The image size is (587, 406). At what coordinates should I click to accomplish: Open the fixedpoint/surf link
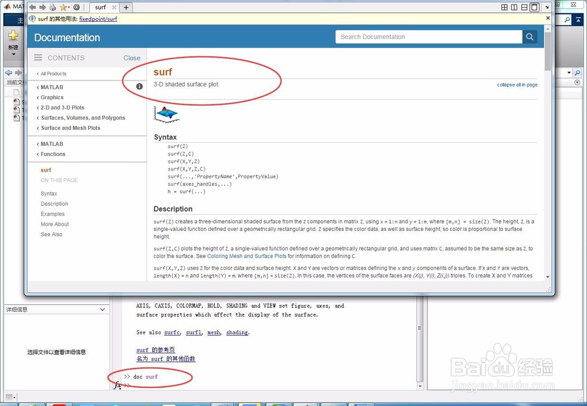98,19
